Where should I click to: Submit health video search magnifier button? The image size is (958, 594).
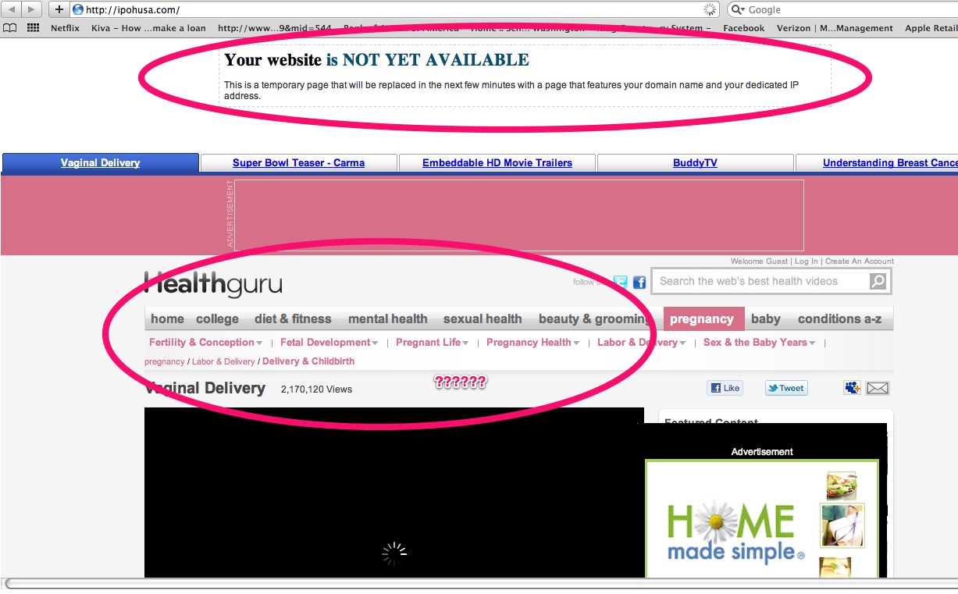click(x=878, y=281)
